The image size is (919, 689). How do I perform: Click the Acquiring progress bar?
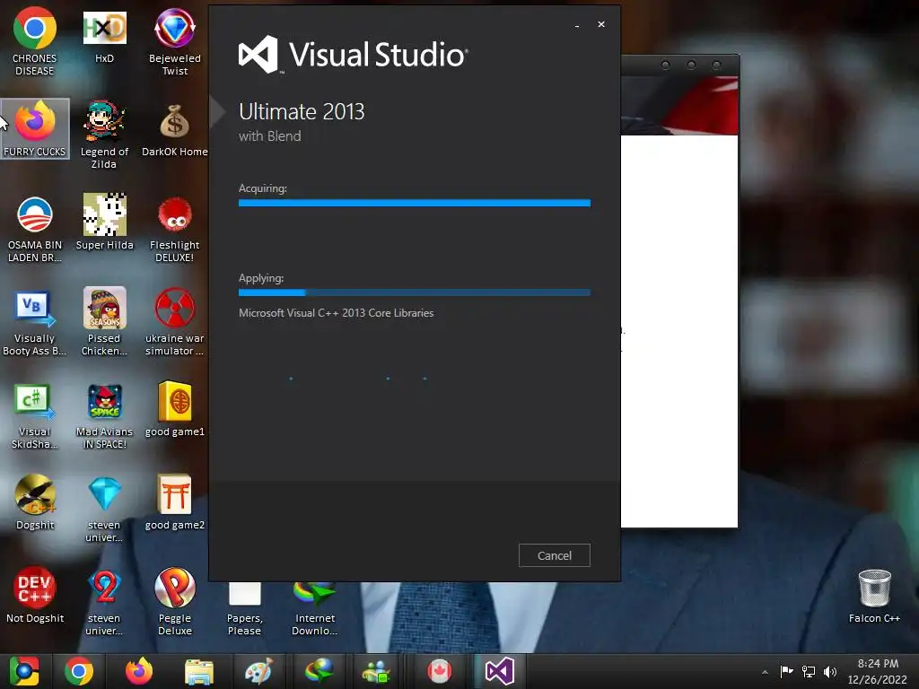tap(415, 203)
